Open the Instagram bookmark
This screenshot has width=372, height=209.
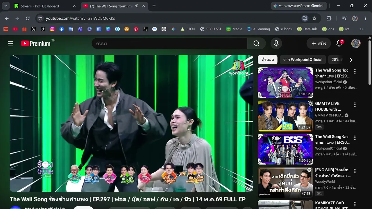point(52,29)
